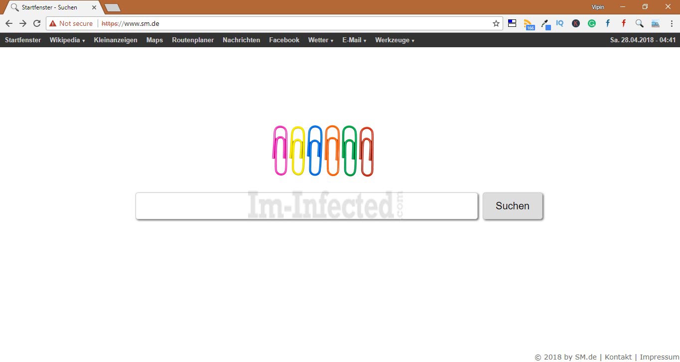Expand the Werkzeuge dropdown
The width and height of the screenshot is (680, 362).
tap(395, 40)
